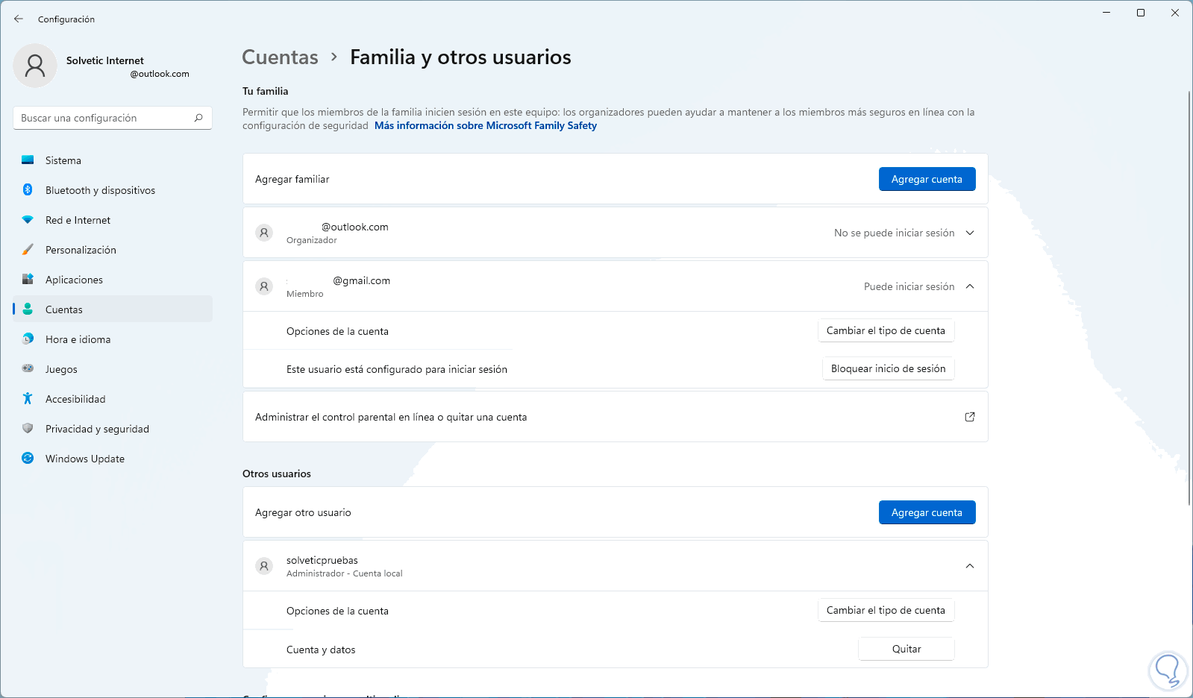
Task: Click the vertical scrollbar on the right
Action: (1189, 298)
